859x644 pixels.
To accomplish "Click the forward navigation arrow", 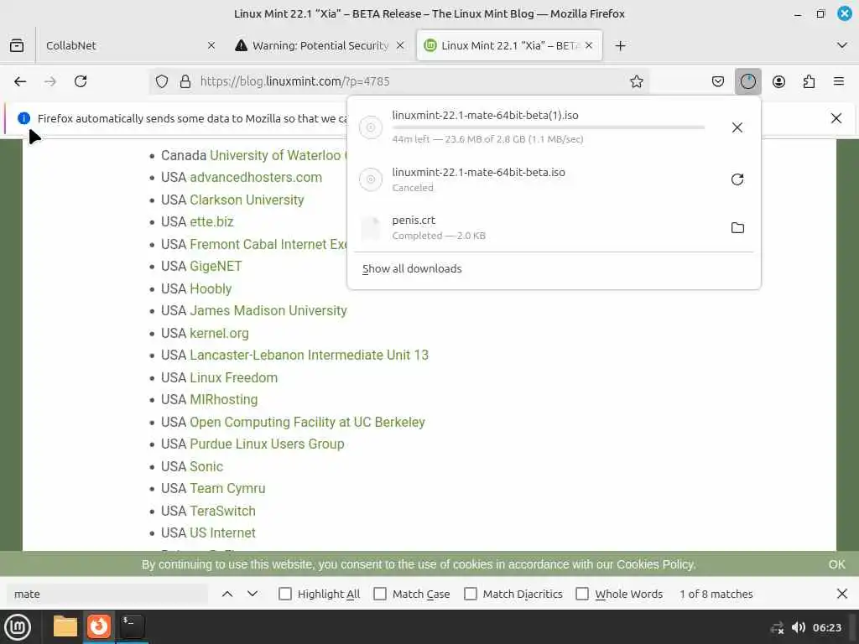I will coord(50,81).
